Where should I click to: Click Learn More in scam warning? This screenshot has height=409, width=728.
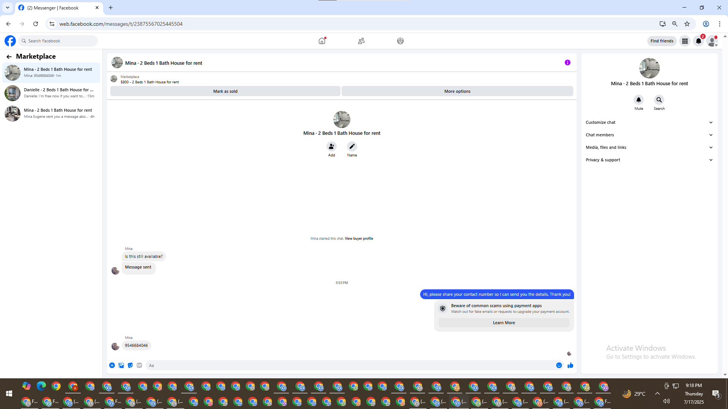click(x=504, y=323)
